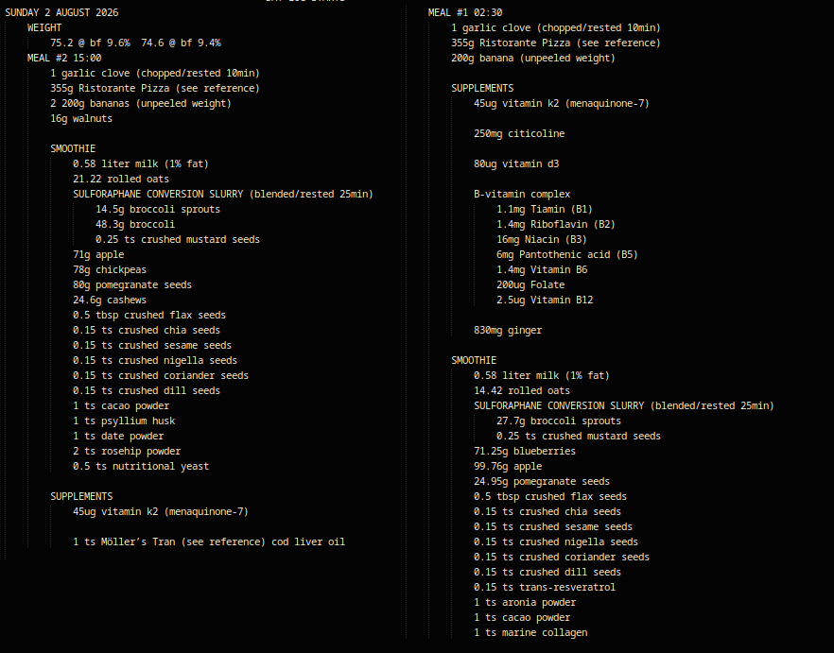834x653 pixels.
Task: Select the WEIGHT section header
Action: click(44, 27)
